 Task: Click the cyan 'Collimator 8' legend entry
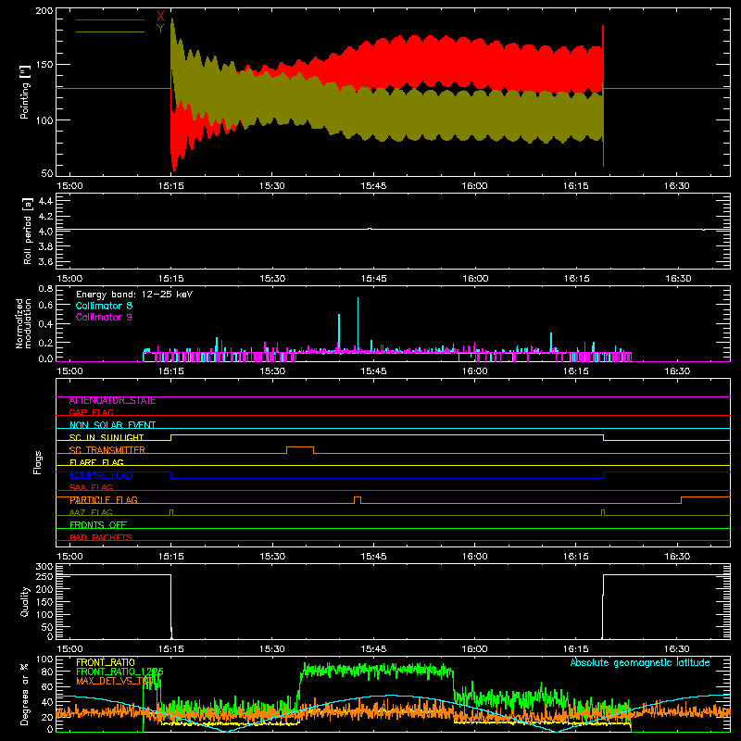[x=104, y=306]
